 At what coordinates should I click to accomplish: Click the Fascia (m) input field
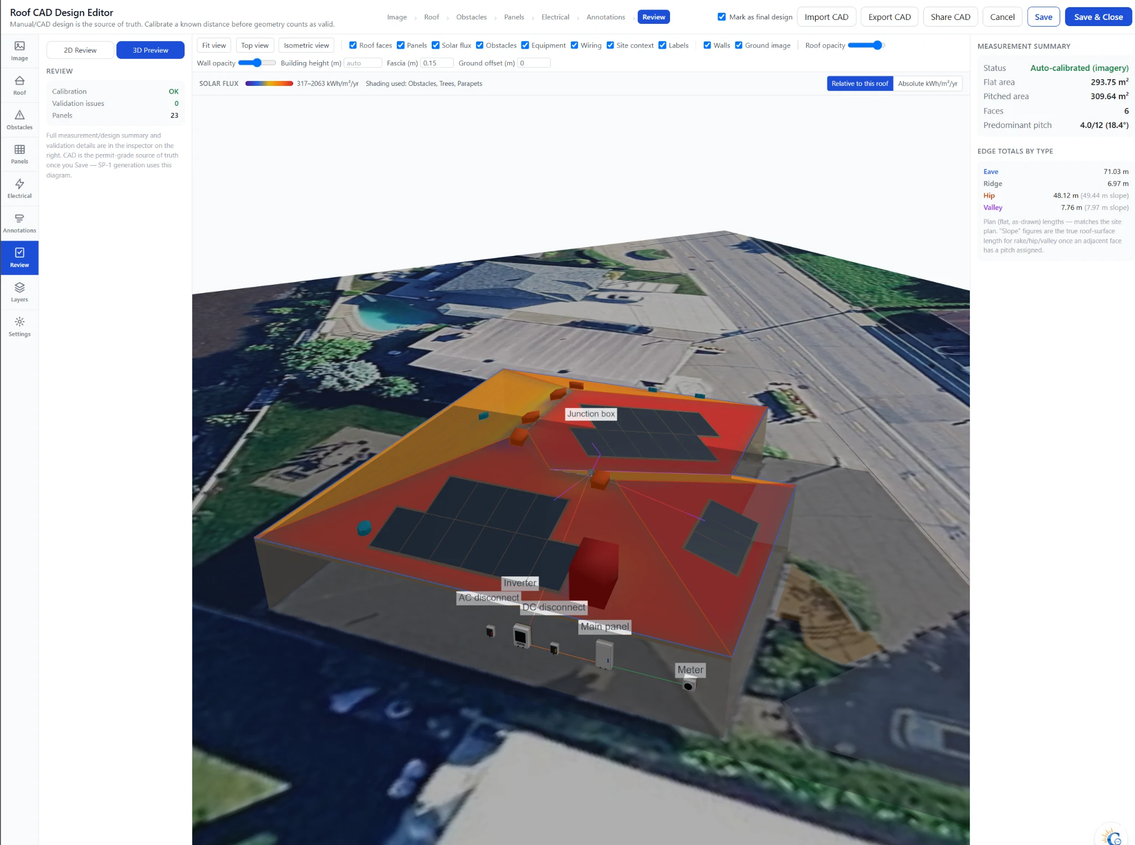click(x=437, y=63)
